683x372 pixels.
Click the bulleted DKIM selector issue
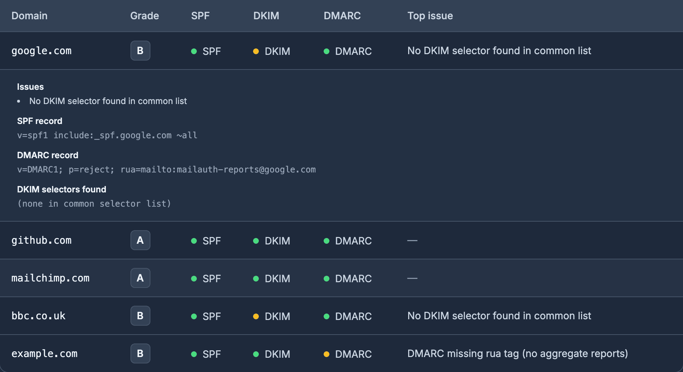point(108,101)
